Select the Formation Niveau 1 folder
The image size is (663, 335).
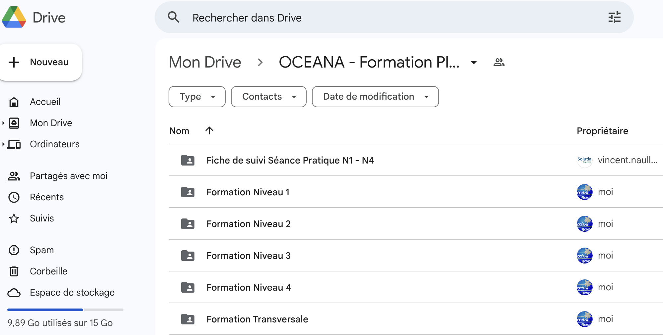[416, 192]
